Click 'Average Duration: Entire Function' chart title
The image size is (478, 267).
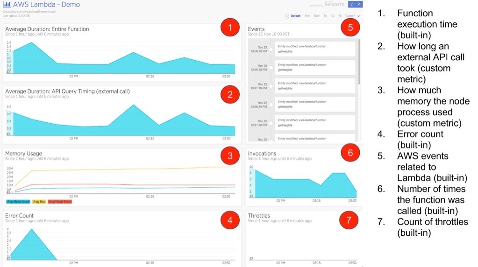point(47,29)
